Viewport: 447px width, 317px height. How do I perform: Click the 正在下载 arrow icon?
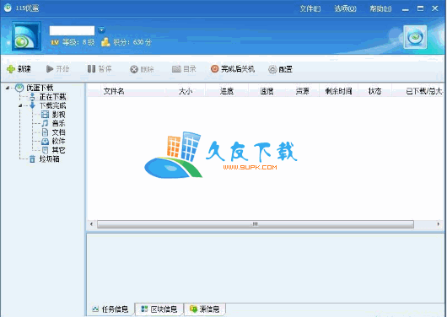tap(32, 97)
